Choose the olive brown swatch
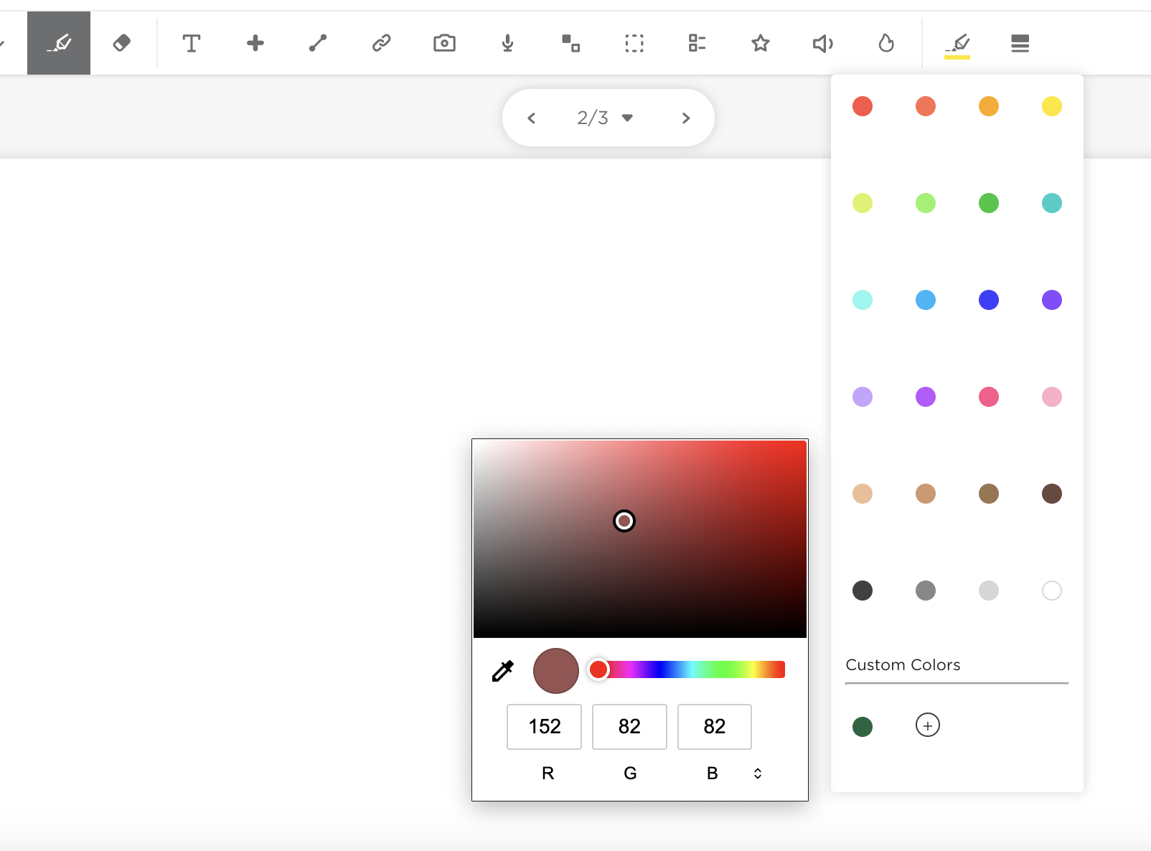Image resolution: width=1151 pixels, height=851 pixels. point(989,494)
